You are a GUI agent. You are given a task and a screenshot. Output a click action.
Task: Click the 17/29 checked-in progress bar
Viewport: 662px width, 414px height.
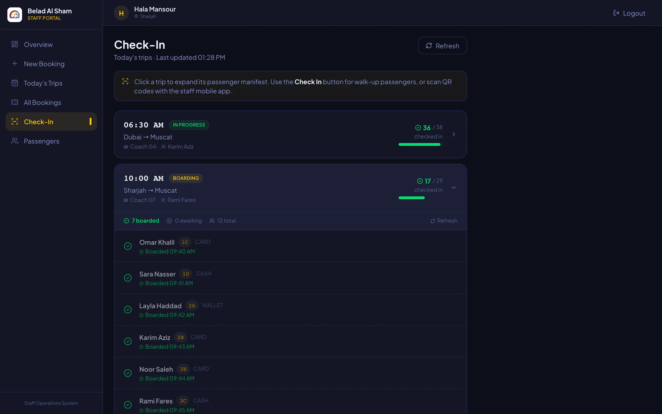point(420,198)
